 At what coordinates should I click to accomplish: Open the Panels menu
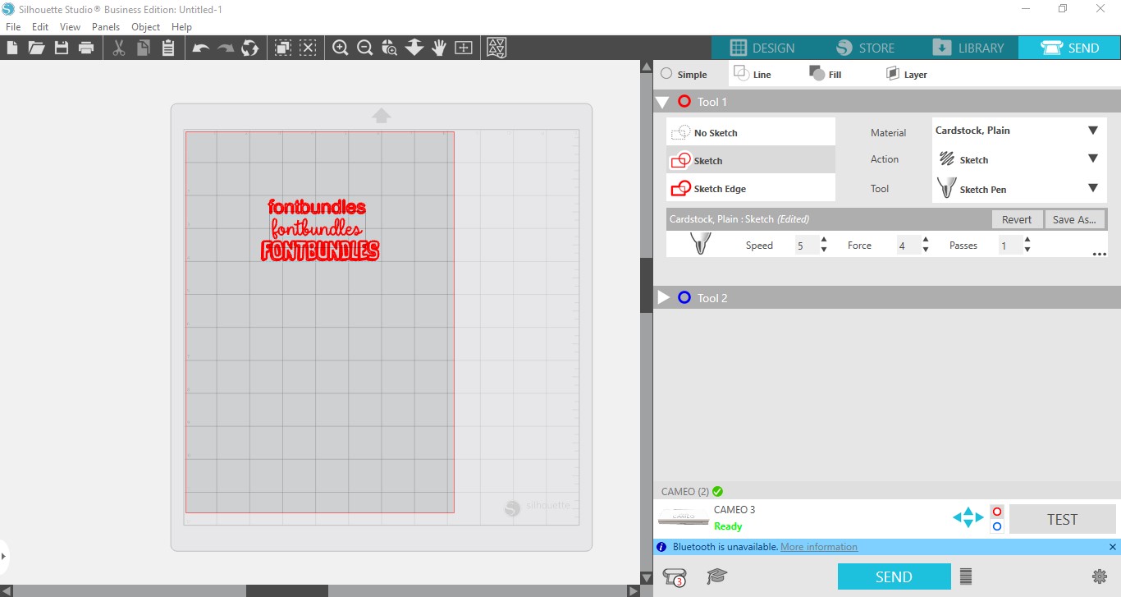pos(106,27)
